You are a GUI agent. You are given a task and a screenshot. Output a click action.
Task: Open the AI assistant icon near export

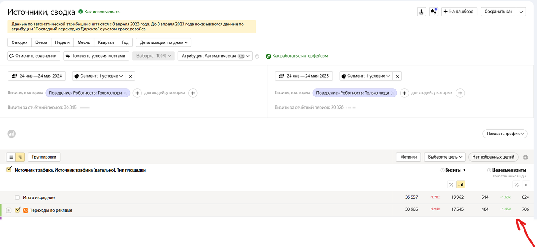[x=433, y=12]
